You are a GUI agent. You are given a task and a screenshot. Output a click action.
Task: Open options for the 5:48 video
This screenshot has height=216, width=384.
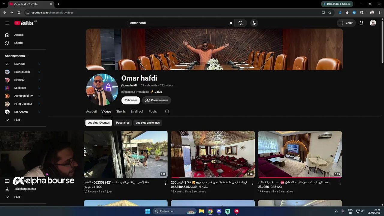pos(253,183)
